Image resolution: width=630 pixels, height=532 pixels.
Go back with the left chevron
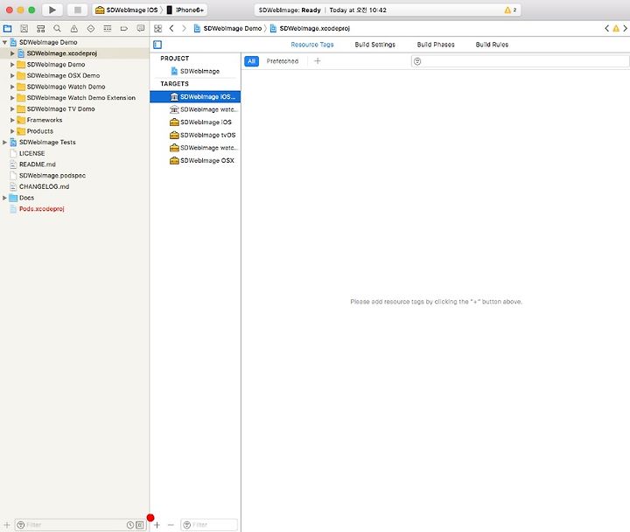tap(171, 29)
